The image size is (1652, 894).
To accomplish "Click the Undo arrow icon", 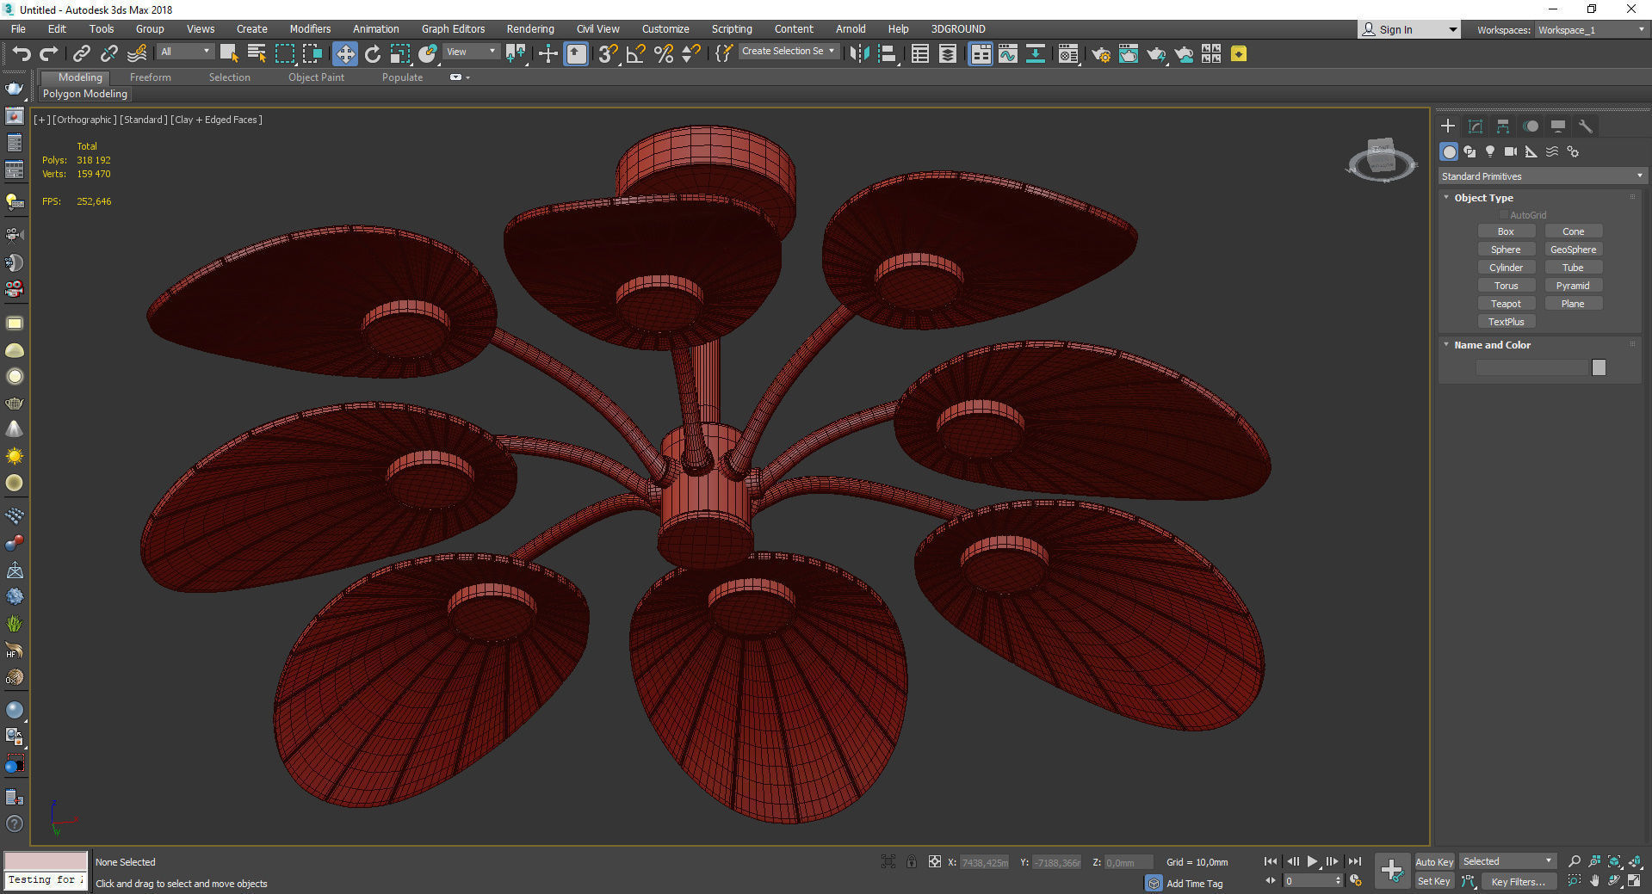I will point(21,54).
